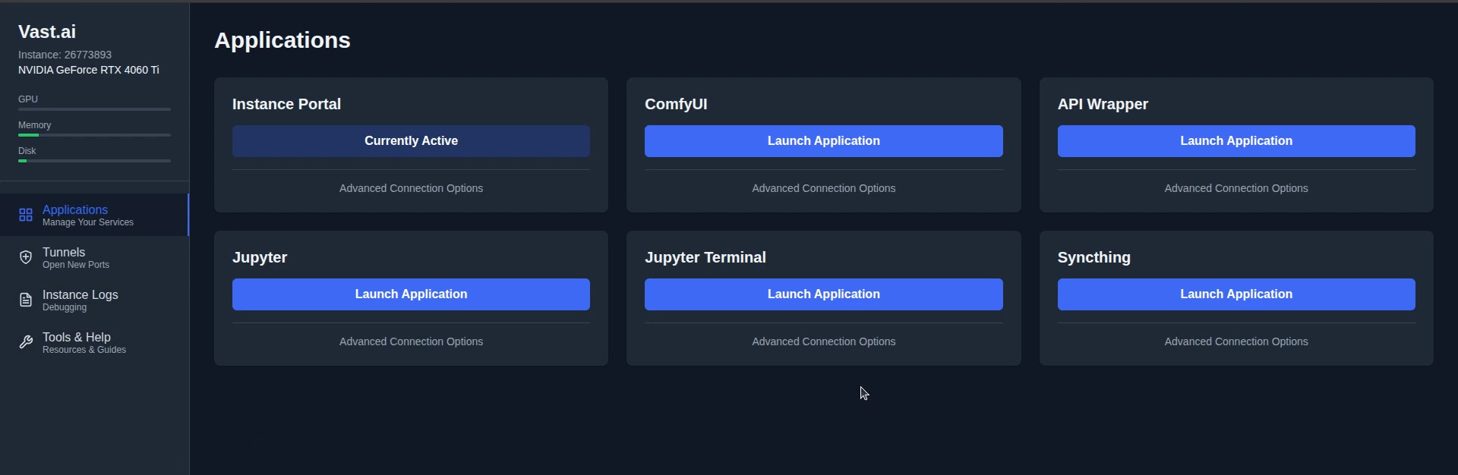Image resolution: width=1458 pixels, height=475 pixels.
Task: Launch the Jupyter Terminal application
Action: 823,294
